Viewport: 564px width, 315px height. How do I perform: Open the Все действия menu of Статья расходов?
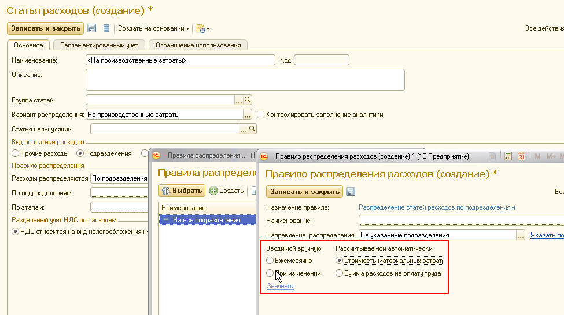point(544,28)
